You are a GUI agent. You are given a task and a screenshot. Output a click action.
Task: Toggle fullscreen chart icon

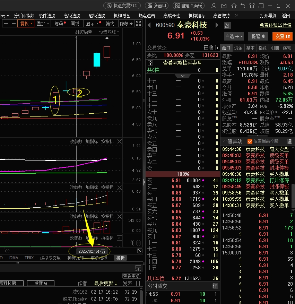tap(138, 24)
